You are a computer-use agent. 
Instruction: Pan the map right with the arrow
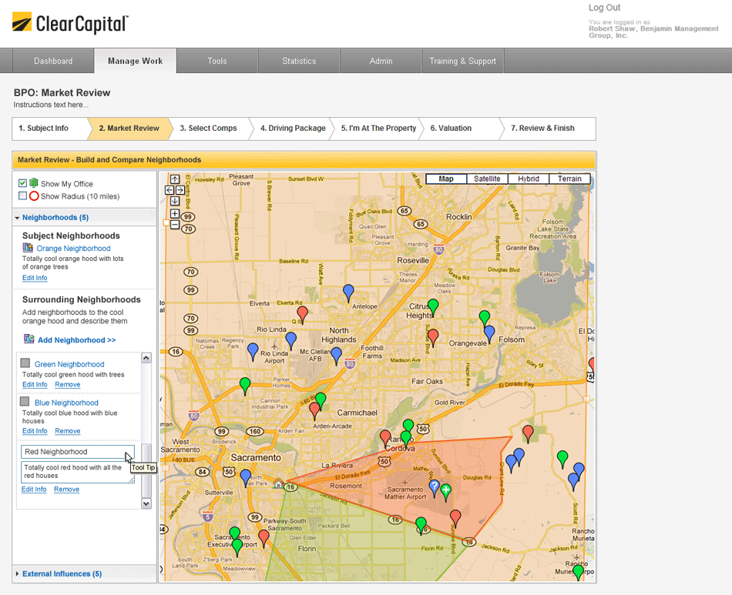180,190
